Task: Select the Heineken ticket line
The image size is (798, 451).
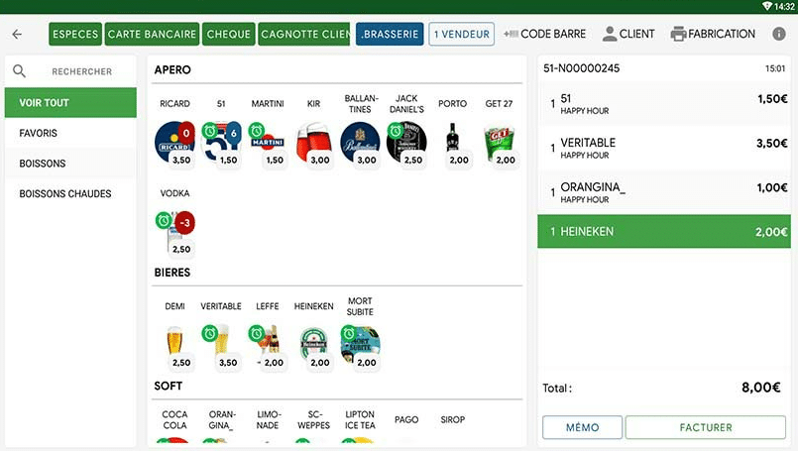Action: [664, 232]
